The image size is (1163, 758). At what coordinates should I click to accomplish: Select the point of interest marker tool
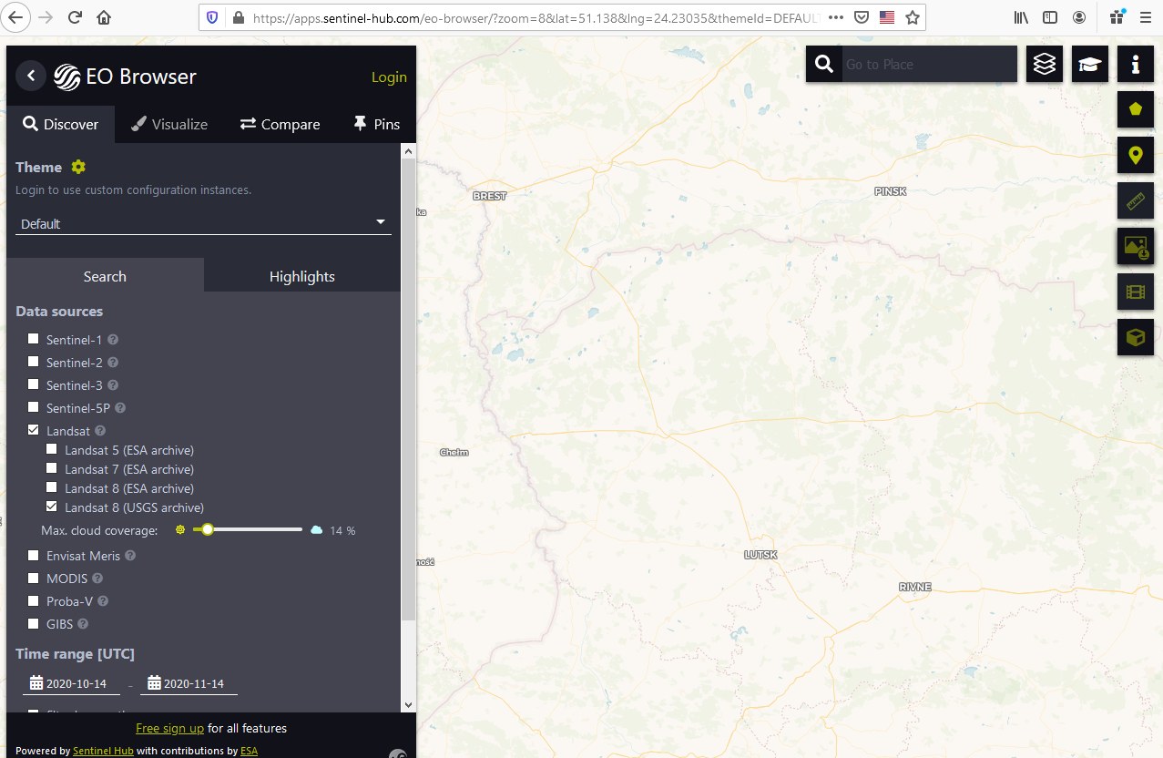(1135, 155)
